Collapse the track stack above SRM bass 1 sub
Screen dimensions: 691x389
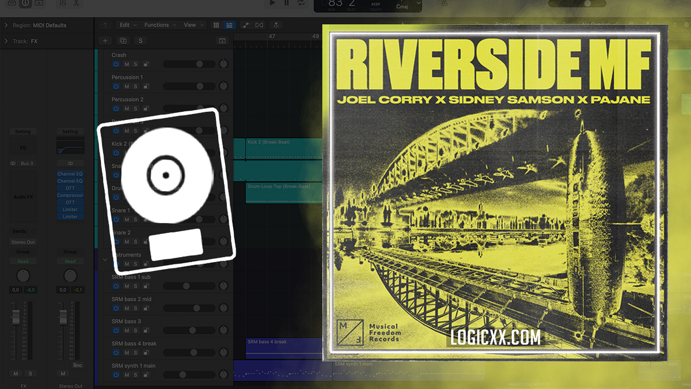tap(105, 259)
